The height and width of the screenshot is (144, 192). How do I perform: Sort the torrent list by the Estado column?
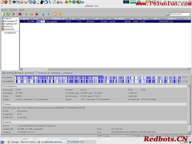[53, 18]
